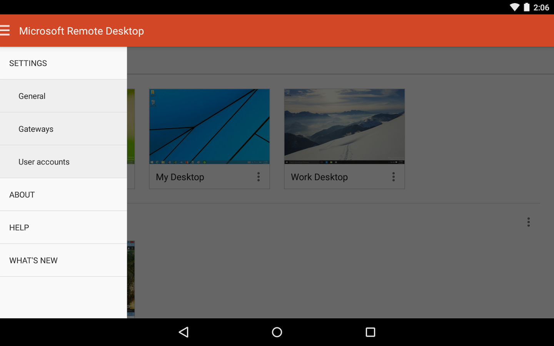Connect to Work Desktop
The width and height of the screenshot is (554, 346).
[344, 126]
